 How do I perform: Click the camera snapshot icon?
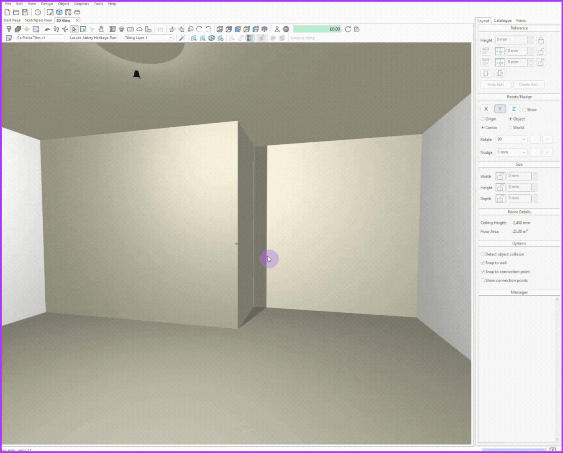[130, 29]
